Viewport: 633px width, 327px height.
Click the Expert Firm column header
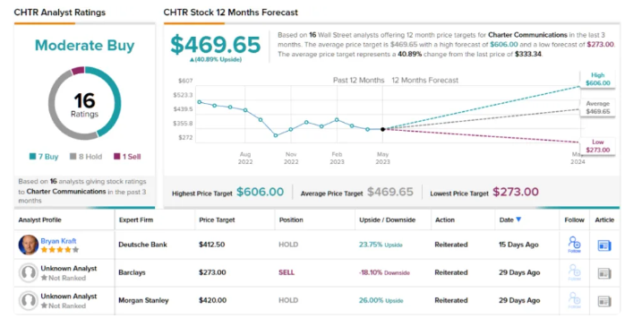coord(136,220)
